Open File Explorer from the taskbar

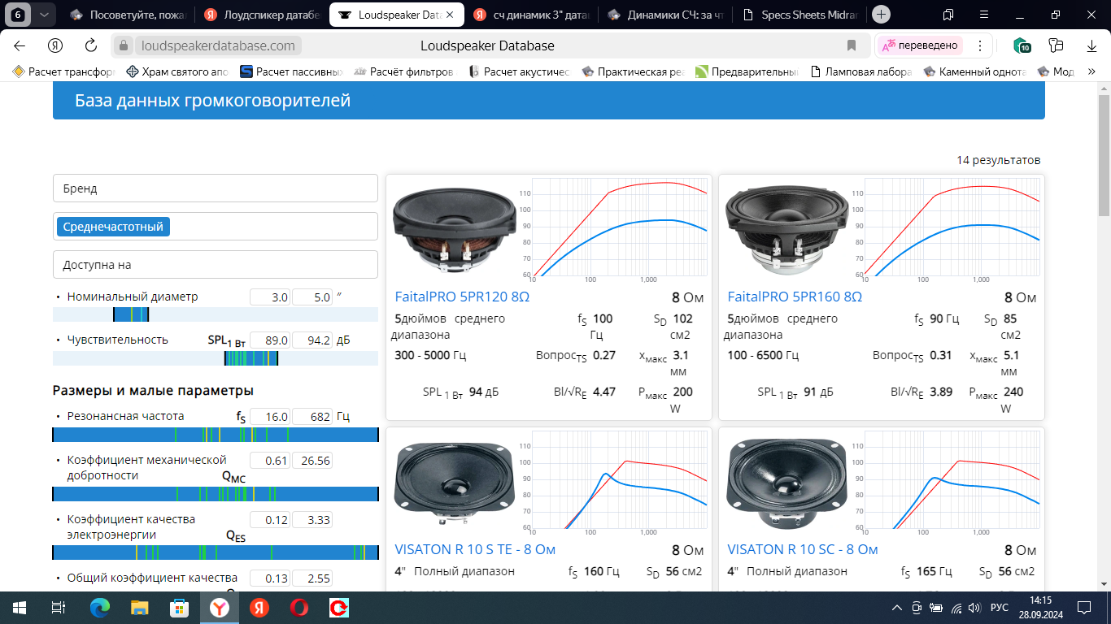pos(140,607)
